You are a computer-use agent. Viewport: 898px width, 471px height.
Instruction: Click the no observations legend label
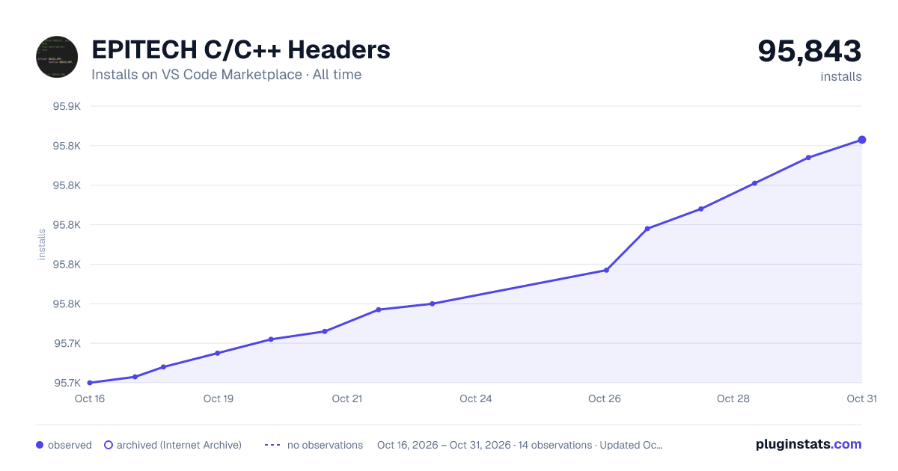[x=325, y=445]
